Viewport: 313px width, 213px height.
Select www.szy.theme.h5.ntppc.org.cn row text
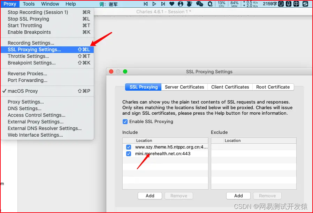click(171, 147)
